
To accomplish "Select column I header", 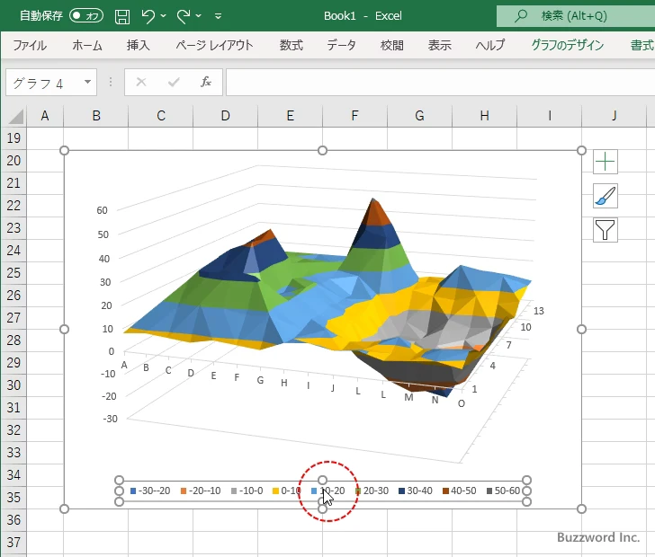I will [550, 116].
